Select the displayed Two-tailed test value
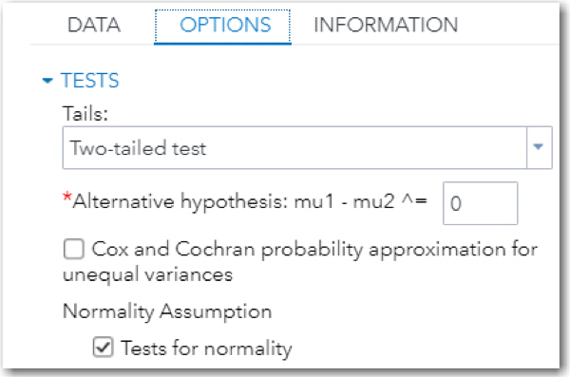Image resolution: width=570 pixels, height=377 pixels. click(x=138, y=148)
